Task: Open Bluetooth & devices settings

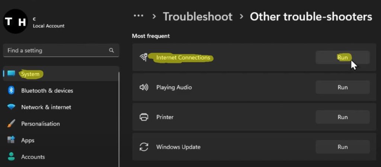Action: (61, 91)
